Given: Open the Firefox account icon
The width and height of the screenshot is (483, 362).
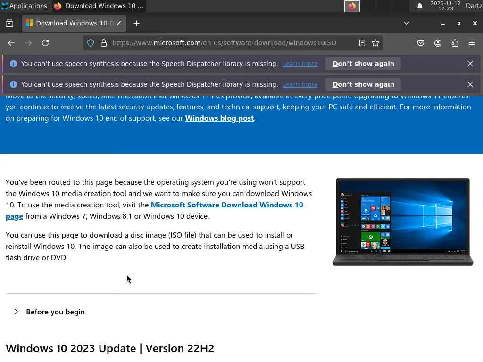Looking at the screenshot, I should (438, 43).
